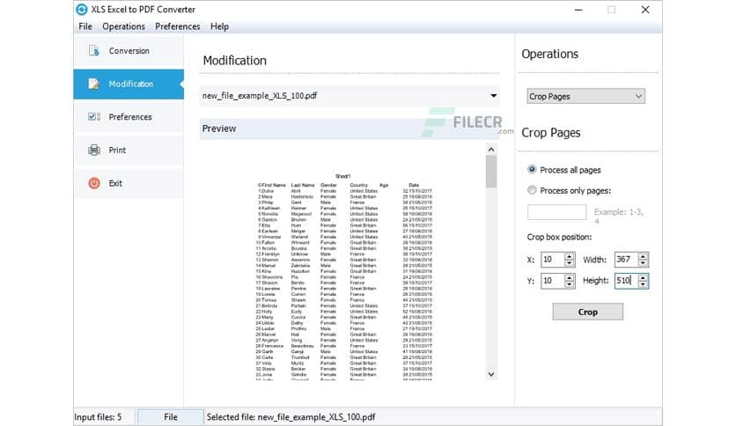Open the Crop Pages operations dropdown

[x=585, y=96]
